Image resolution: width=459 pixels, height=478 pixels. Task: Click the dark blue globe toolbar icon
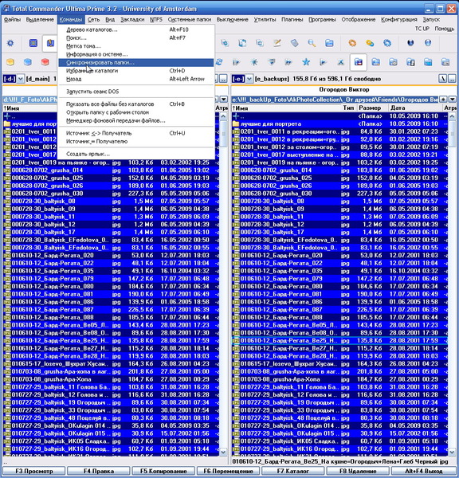click(x=410, y=43)
